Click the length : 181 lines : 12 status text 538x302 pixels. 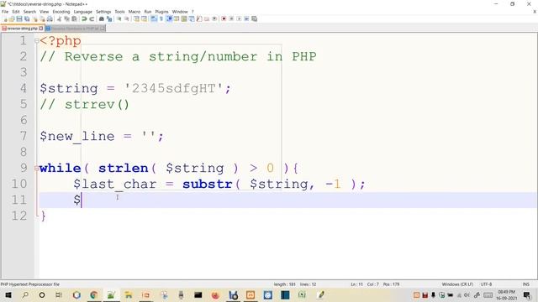pos(295,284)
